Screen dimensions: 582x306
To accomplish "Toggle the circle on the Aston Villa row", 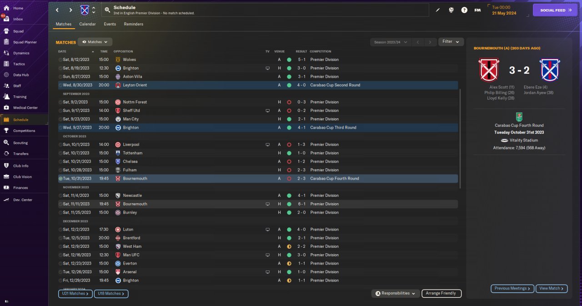I will click(x=60, y=76).
